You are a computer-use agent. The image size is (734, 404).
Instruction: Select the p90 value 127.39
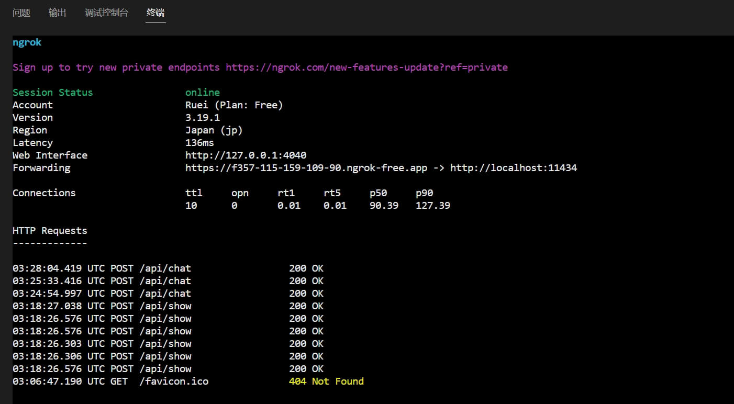point(432,205)
